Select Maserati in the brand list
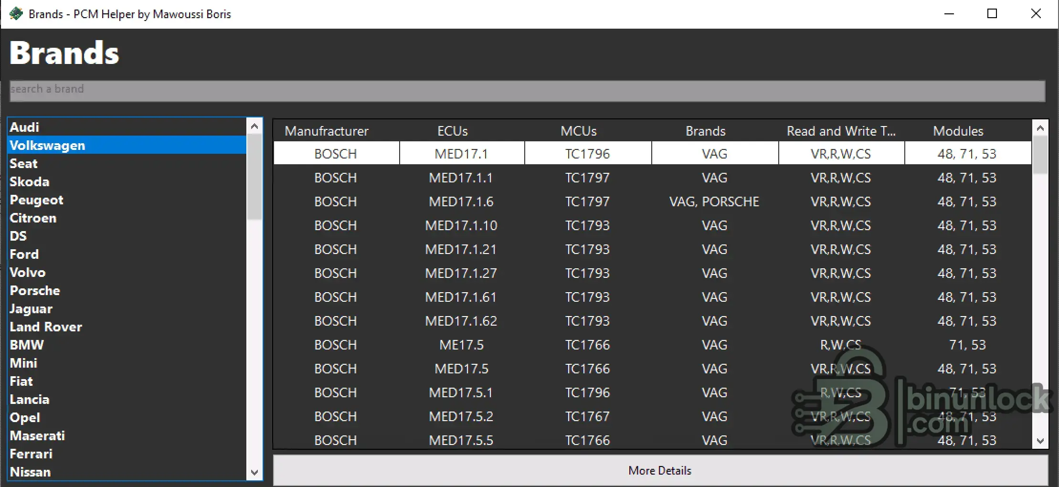 (127, 436)
